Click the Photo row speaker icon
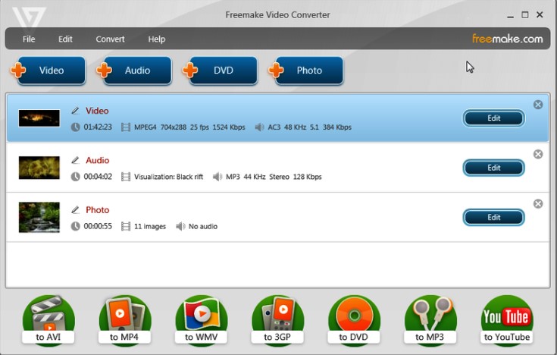557x355 pixels. [180, 226]
